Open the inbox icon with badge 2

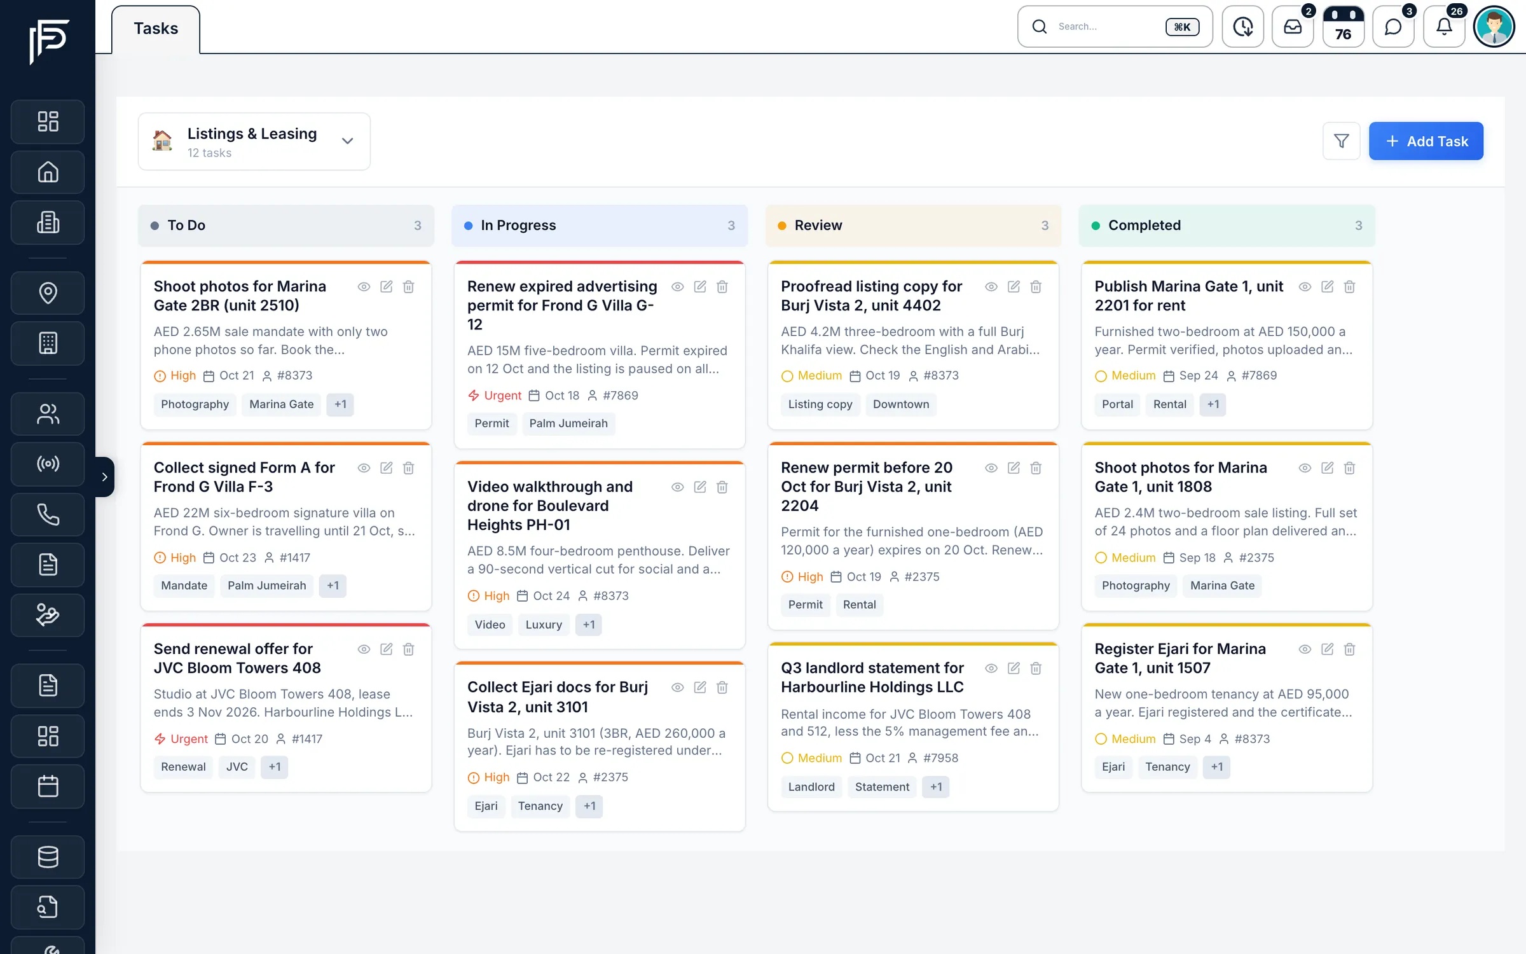point(1293,27)
